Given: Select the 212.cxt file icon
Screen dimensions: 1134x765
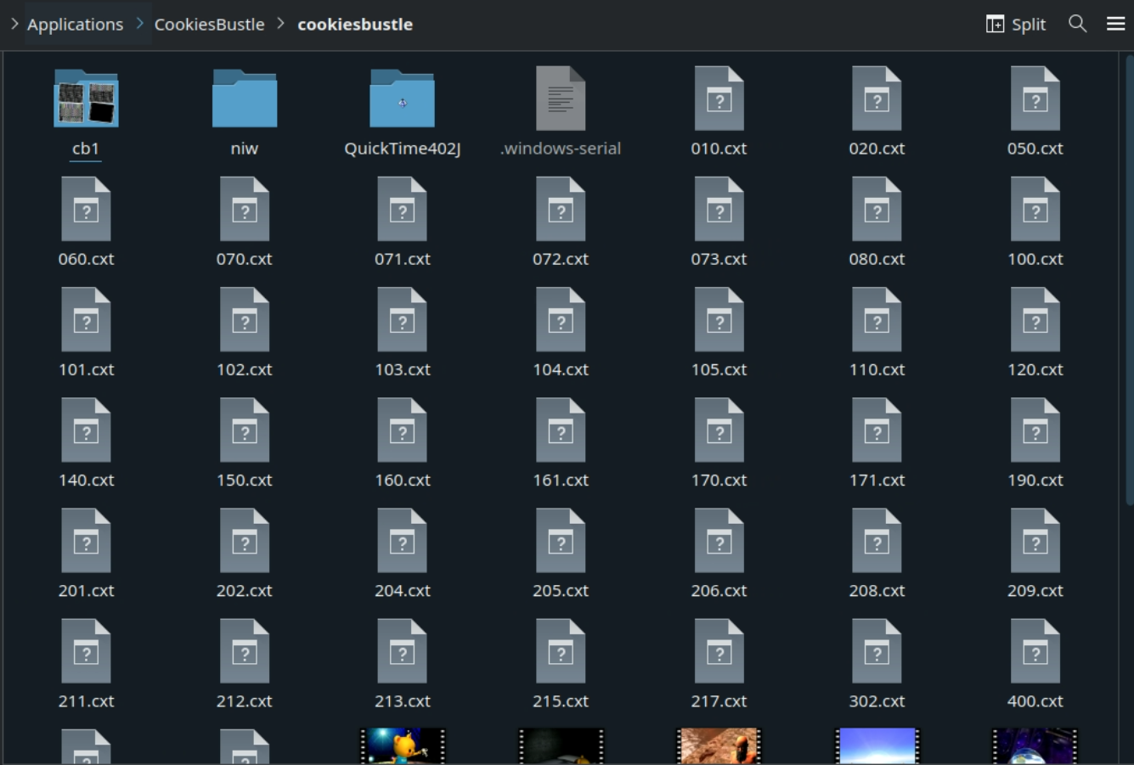Looking at the screenshot, I should (x=245, y=651).
